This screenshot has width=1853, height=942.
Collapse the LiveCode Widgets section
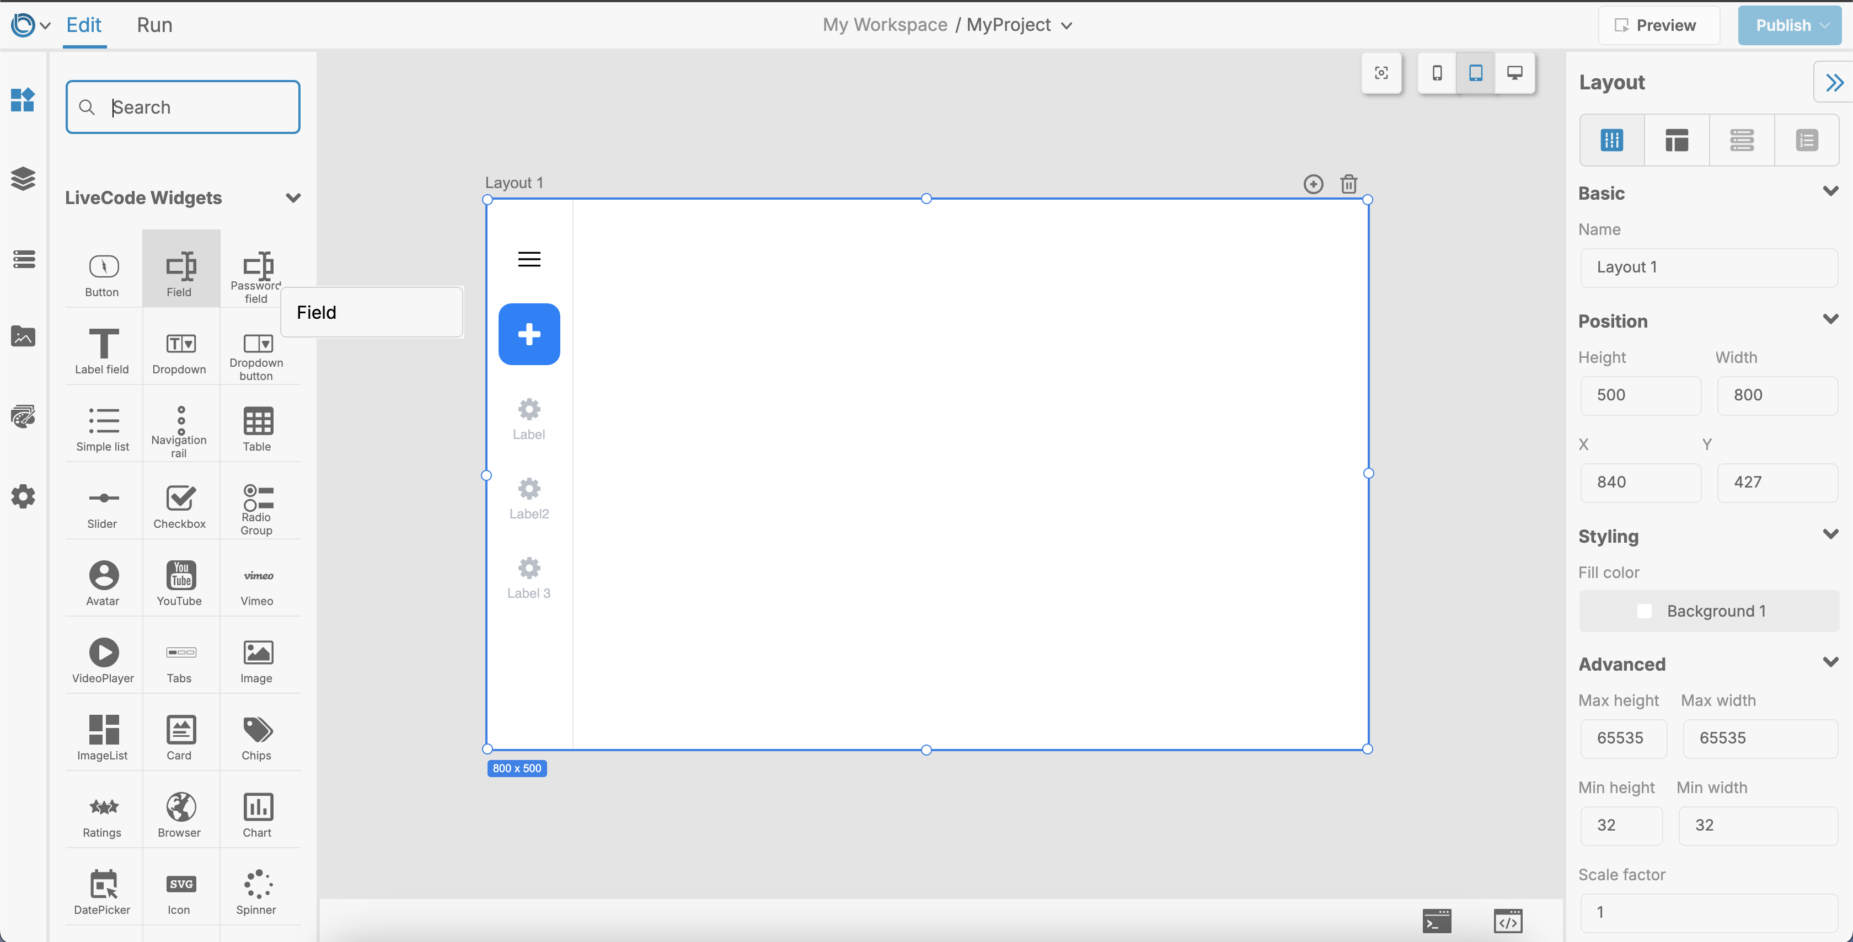293,198
